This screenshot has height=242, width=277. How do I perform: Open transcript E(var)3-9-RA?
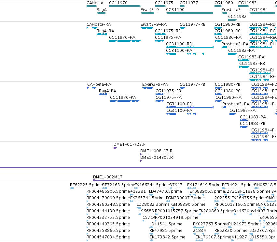(x=154, y=24)
